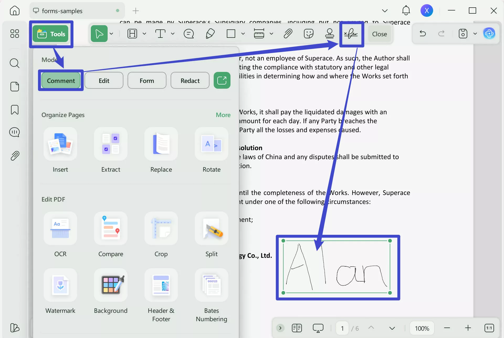This screenshot has width=504, height=338.
Task: Expand the shape rectangle dropdown arrow
Action: pos(243,34)
